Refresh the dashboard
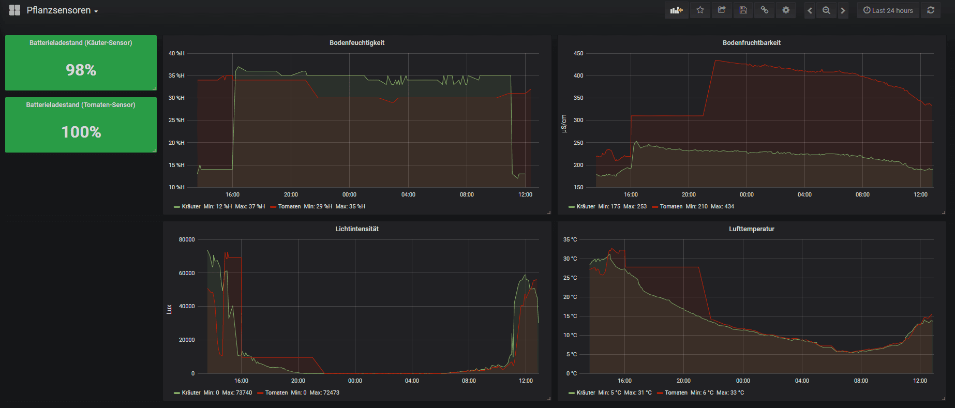The image size is (955, 408). click(930, 10)
